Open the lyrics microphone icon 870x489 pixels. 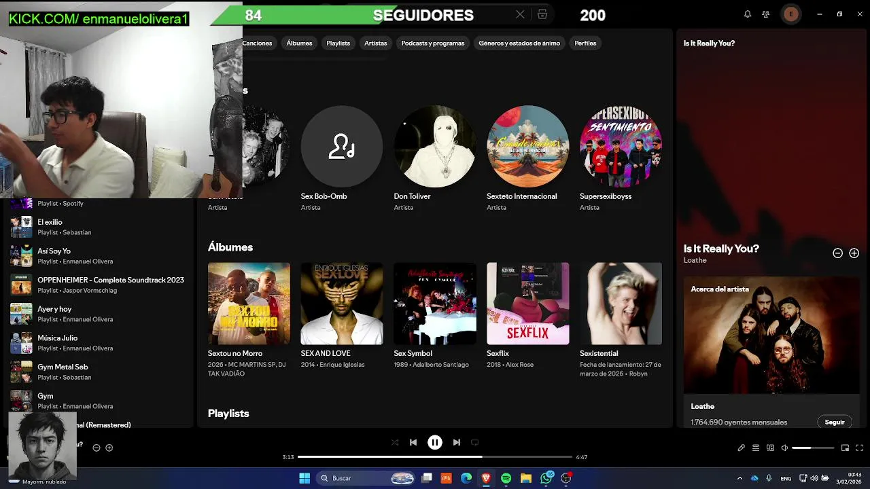point(742,448)
